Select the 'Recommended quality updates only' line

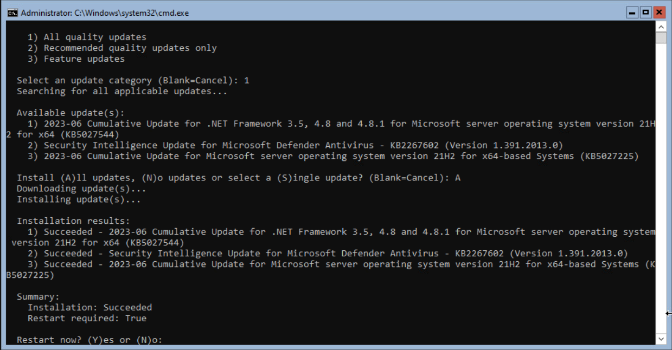tap(122, 48)
